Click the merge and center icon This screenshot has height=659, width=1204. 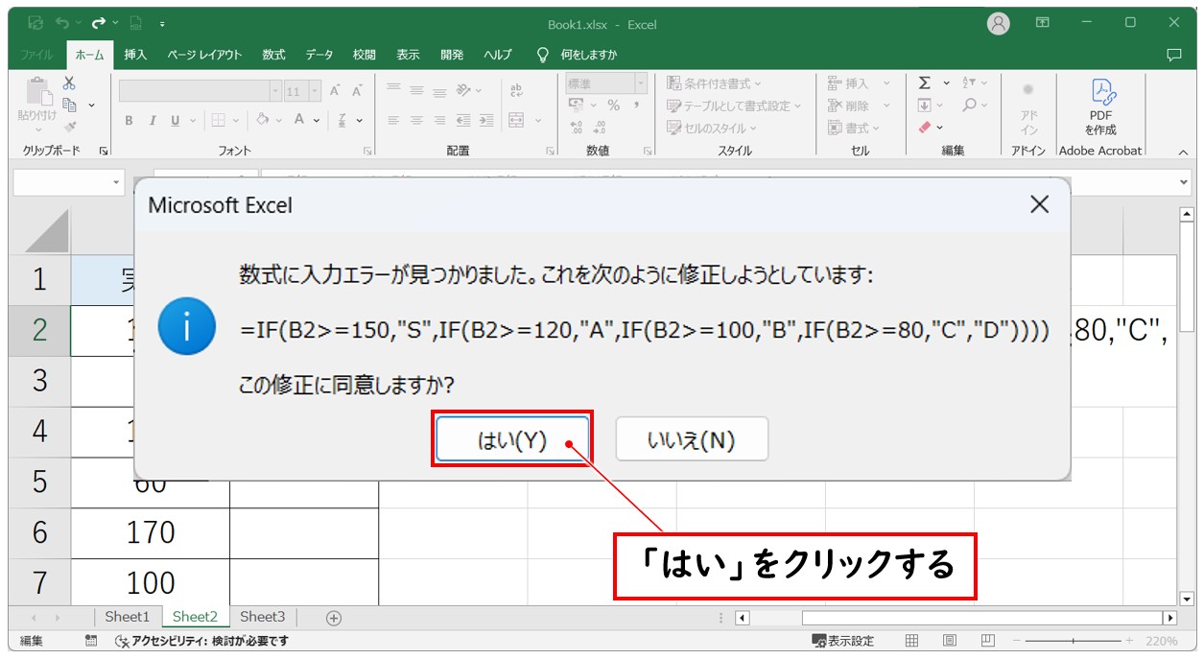[517, 121]
